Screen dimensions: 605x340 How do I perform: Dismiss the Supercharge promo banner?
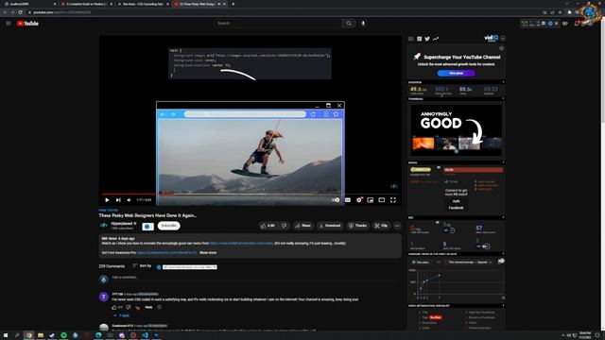click(x=501, y=48)
